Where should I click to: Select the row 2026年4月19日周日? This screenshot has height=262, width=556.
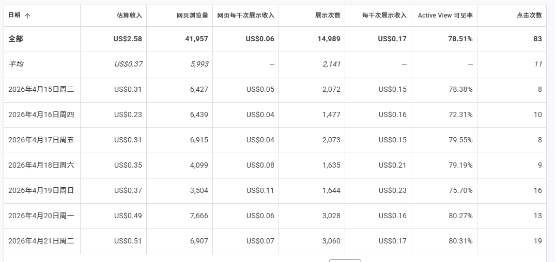(x=41, y=190)
